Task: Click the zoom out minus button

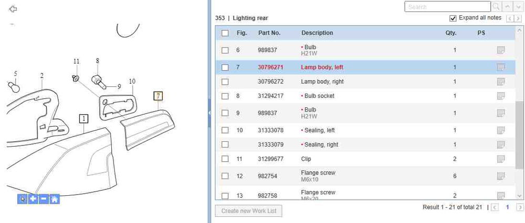Action: [x=44, y=199]
